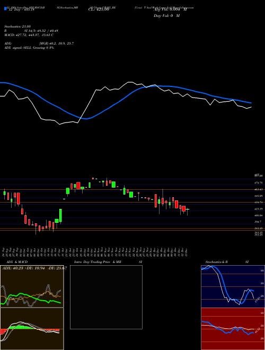Select the '12 Day = 435.18' SMA value
The width and height of the screenshot is (265, 350).
21,10
